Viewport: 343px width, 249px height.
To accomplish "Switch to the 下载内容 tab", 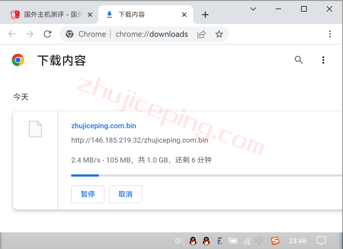I will (x=146, y=15).
